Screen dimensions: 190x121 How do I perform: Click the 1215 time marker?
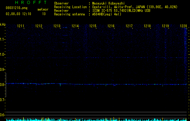pos(93,26)
